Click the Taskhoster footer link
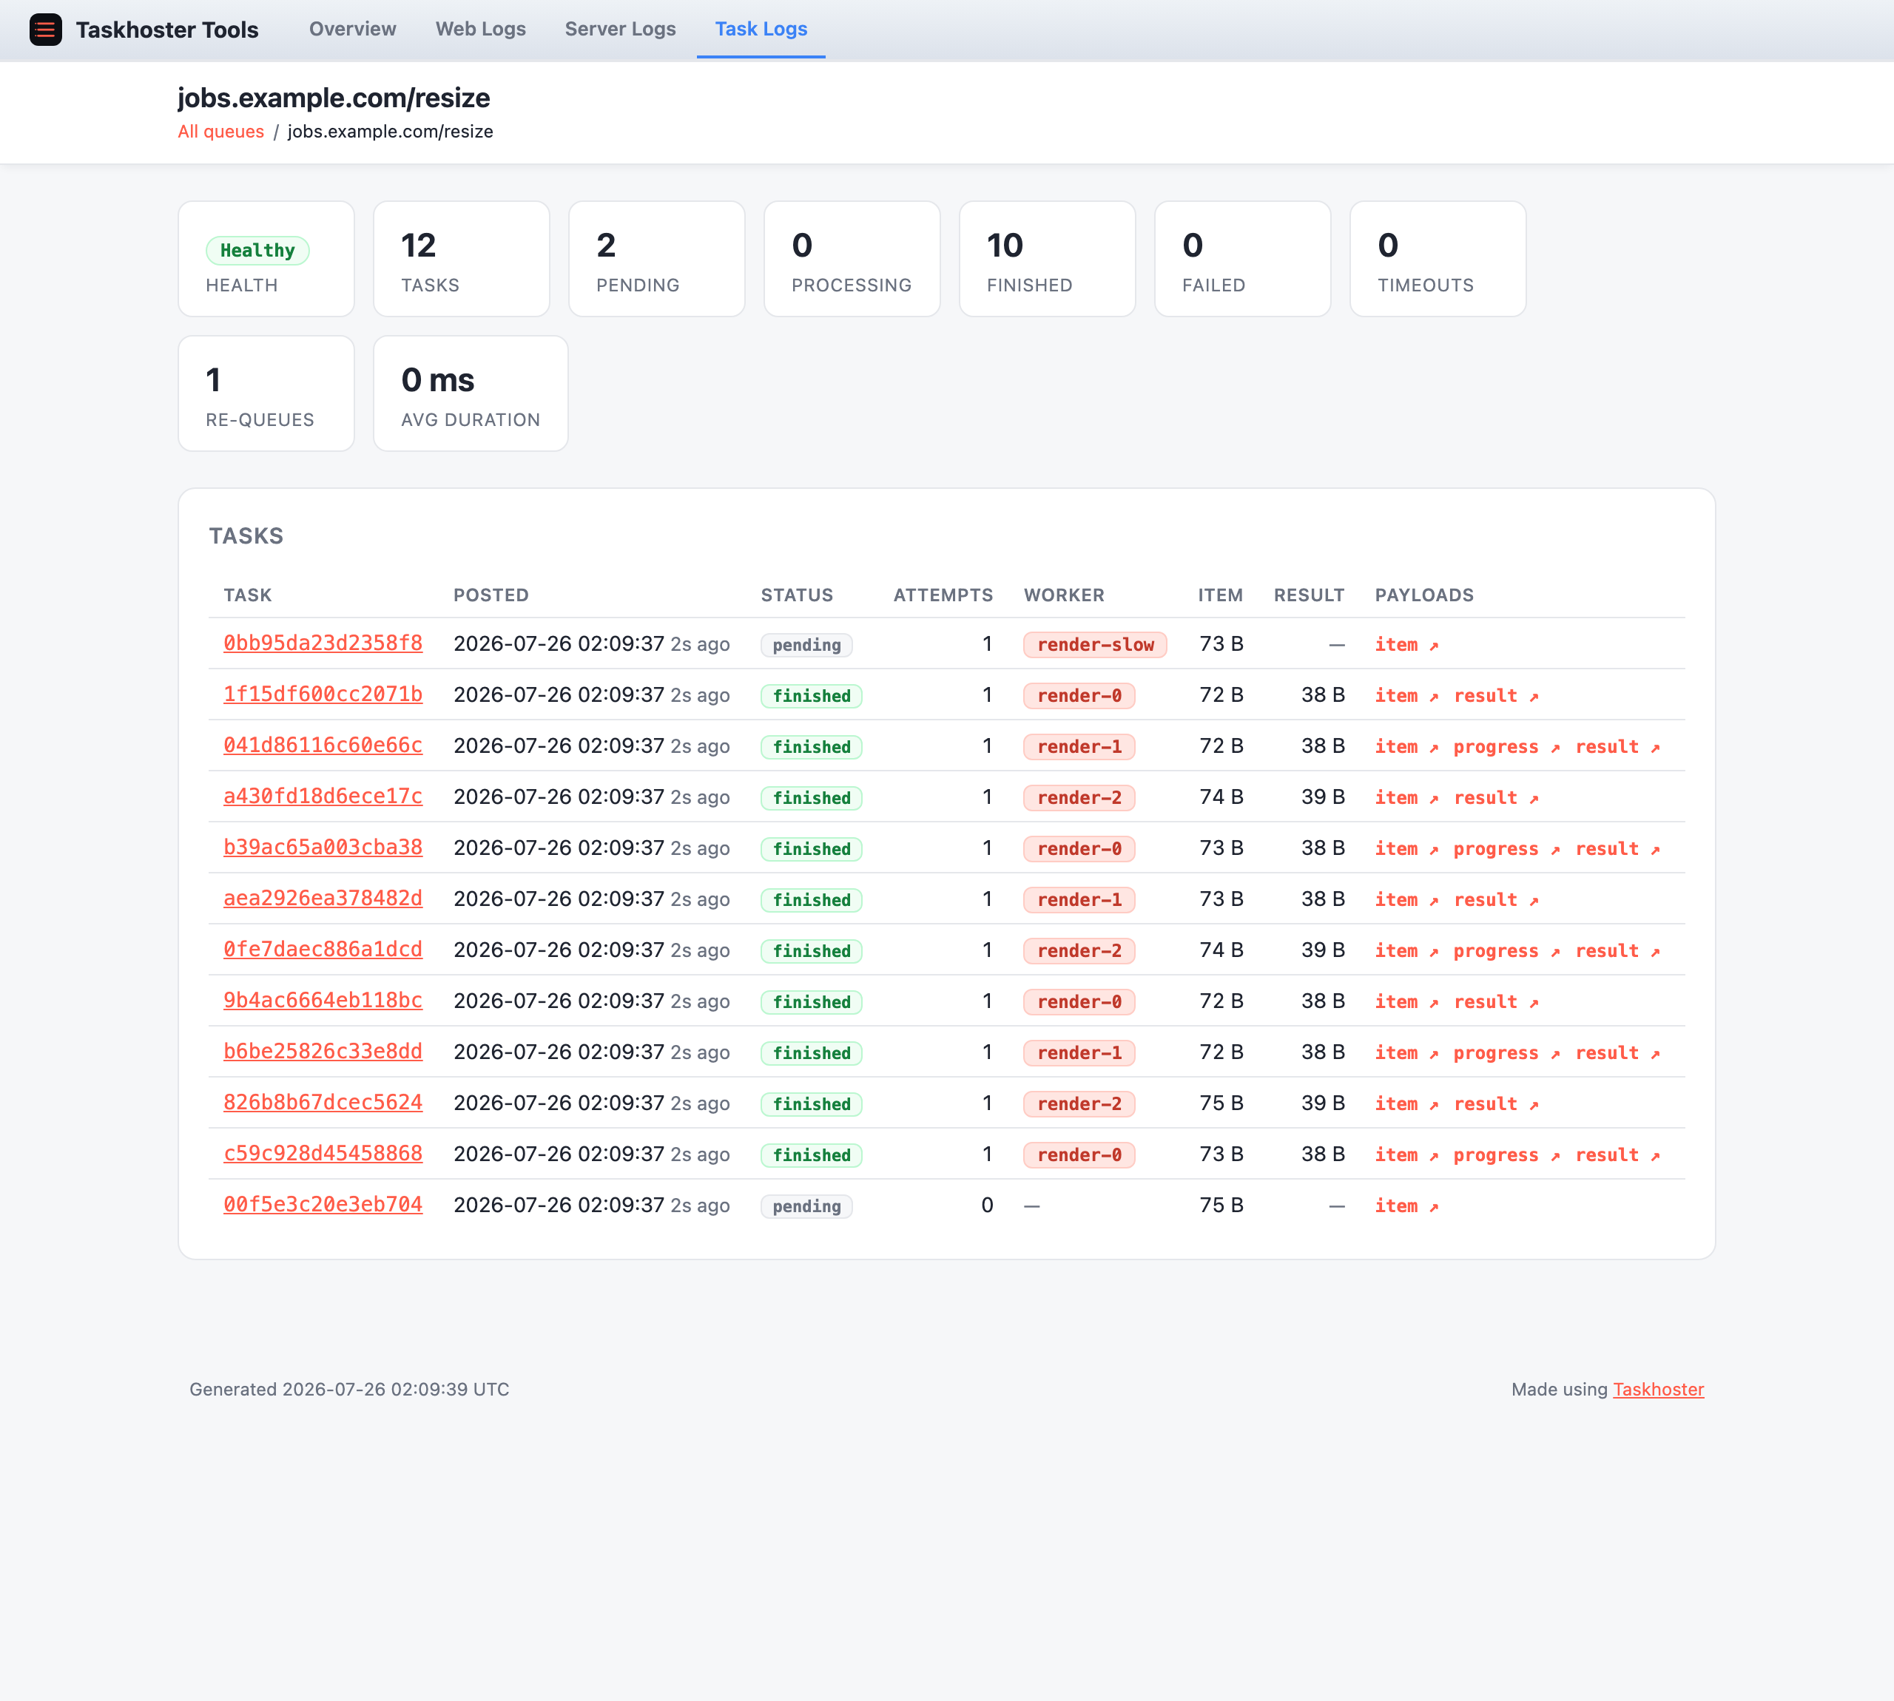 pos(1657,1389)
